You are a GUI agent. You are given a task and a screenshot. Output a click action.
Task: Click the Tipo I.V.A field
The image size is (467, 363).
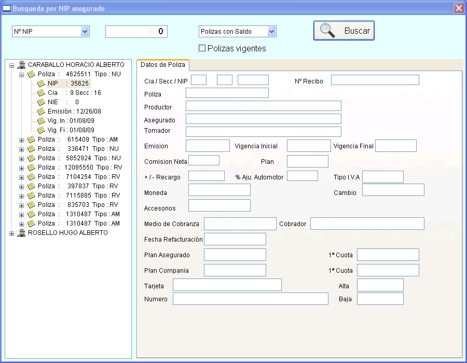[383, 177]
